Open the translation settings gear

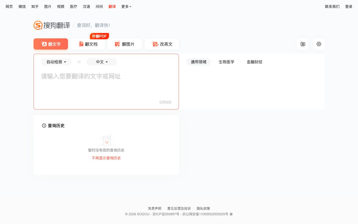point(319,44)
